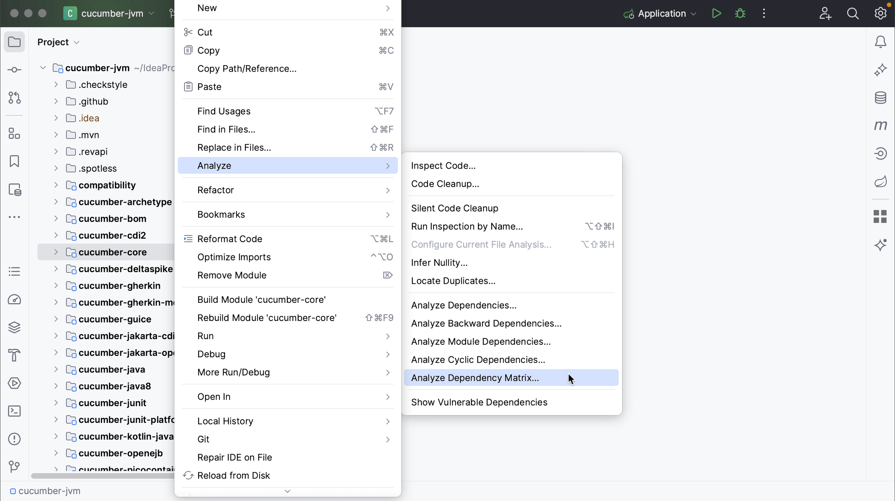This screenshot has width=895, height=501.
Task: Click the Notifications/Bell icon in sidebar
Action: (x=881, y=42)
